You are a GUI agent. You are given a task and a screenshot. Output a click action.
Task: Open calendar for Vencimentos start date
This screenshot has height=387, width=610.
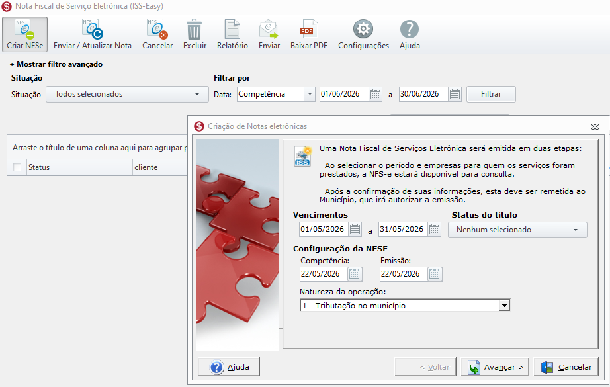pos(355,229)
